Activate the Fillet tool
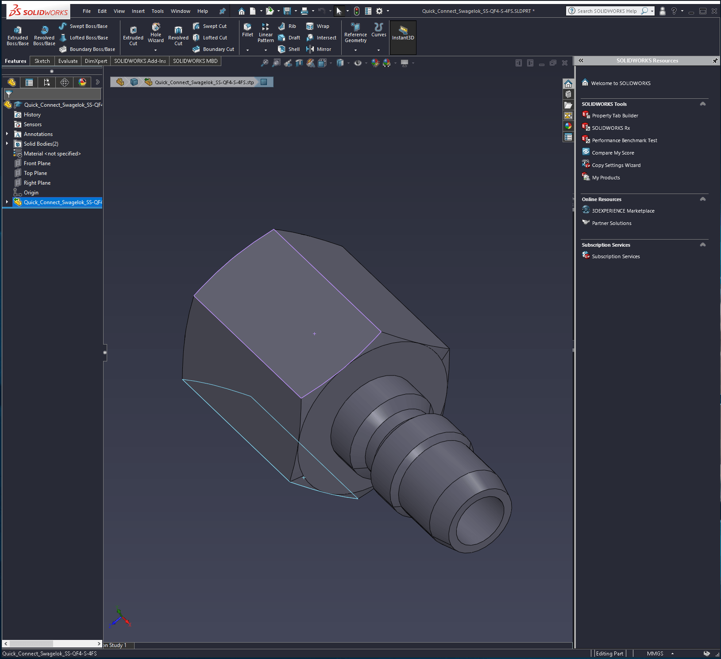Image resolution: width=721 pixels, height=659 pixels. coord(247,32)
